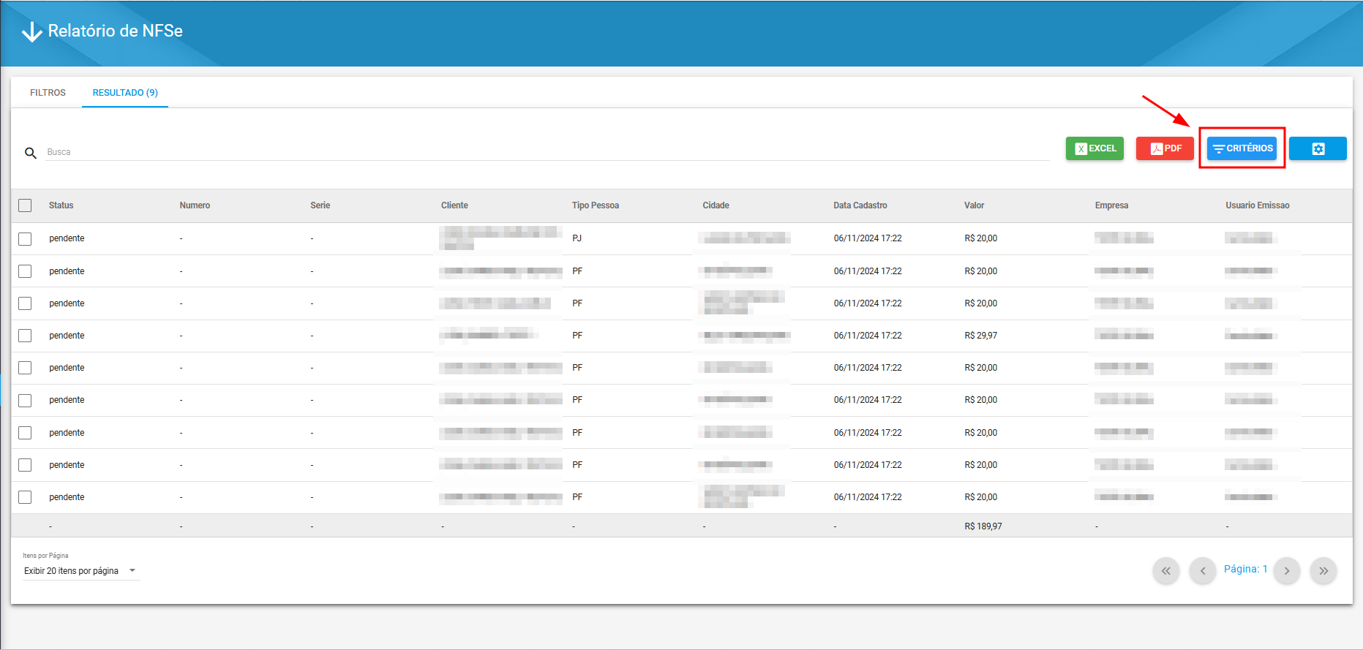Sort by the Valor column header
The width and height of the screenshot is (1363, 650).
click(x=974, y=205)
